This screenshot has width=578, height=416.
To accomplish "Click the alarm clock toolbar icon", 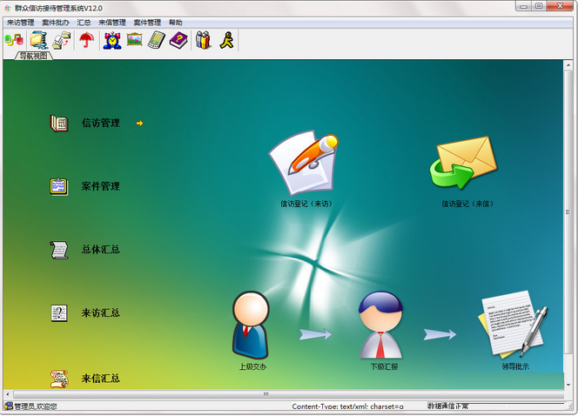I will point(112,40).
